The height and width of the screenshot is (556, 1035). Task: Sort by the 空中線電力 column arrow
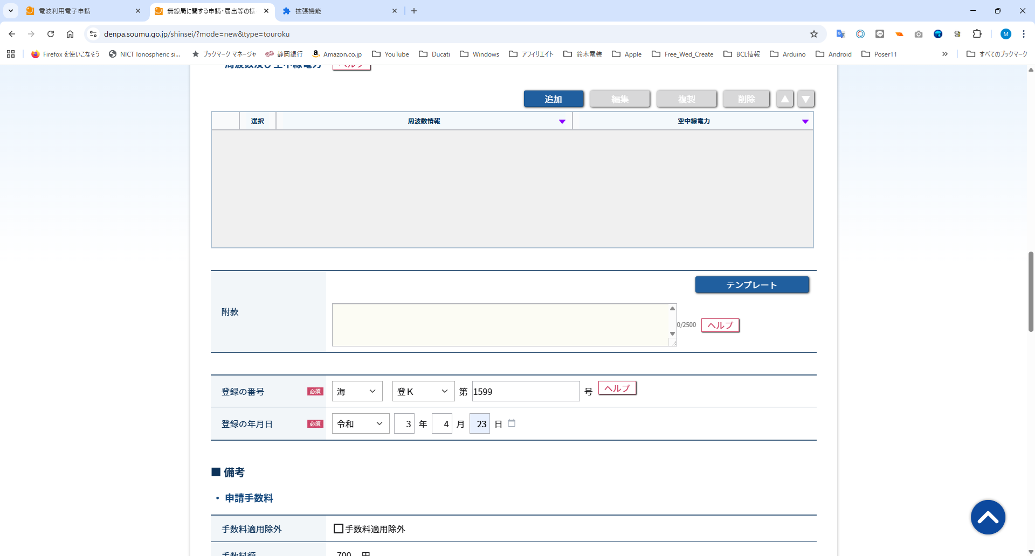tap(805, 121)
